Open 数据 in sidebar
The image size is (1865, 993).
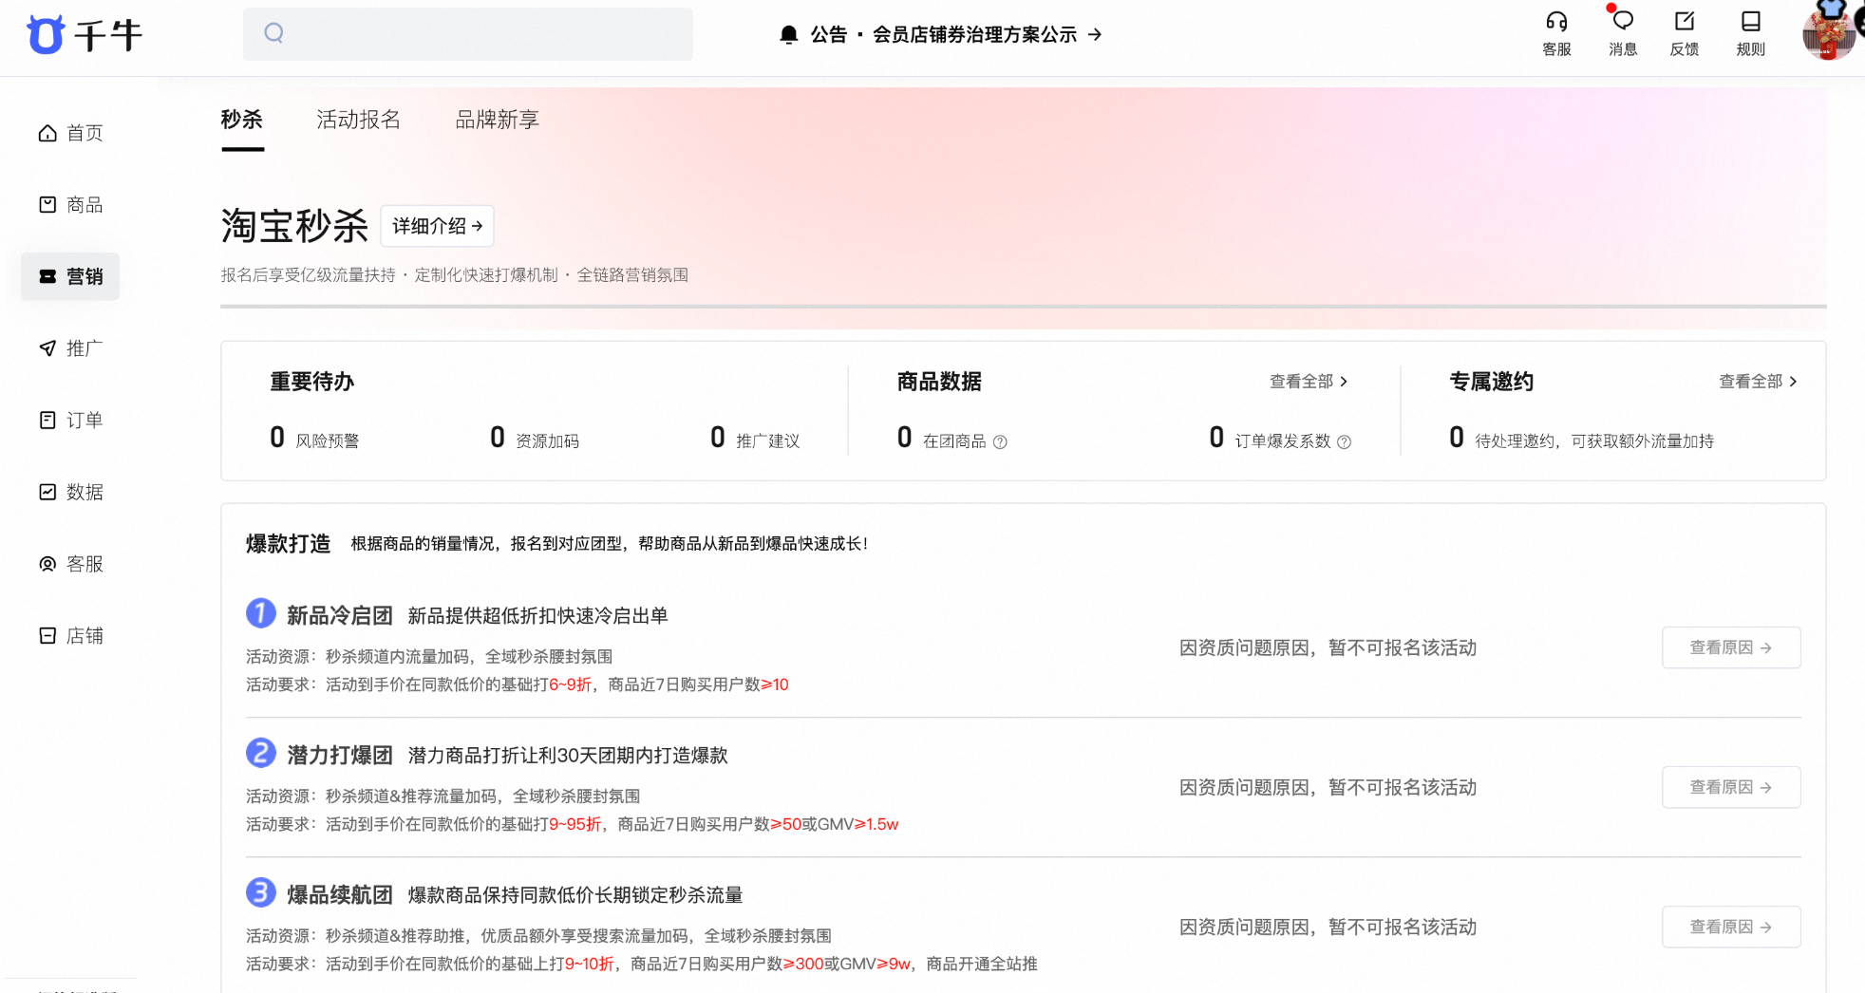pos(70,492)
